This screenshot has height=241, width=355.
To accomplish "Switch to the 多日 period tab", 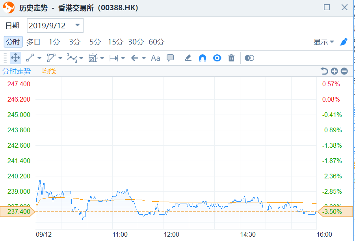I will coord(33,42).
